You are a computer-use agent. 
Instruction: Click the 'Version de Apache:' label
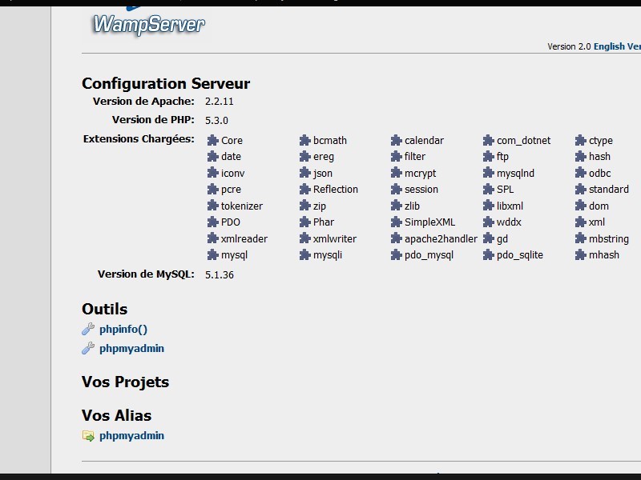pos(143,102)
